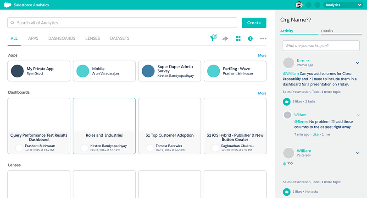Open S1 Top Customer Adoption dashboard
Image resolution: width=367 pixels, height=198 pixels.
(170, 126)
